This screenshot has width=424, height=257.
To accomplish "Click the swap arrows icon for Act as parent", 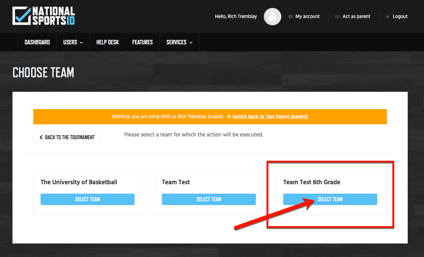I will coord(337,17).
